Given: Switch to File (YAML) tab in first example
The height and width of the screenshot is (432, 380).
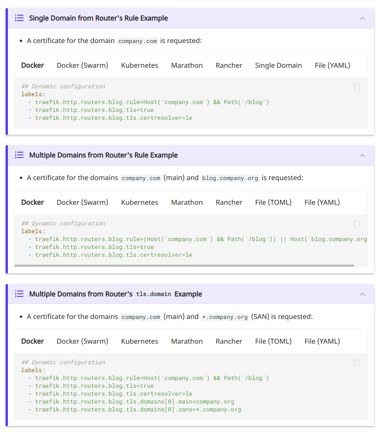Looking at the screenshot, I should tap(332, 65).
